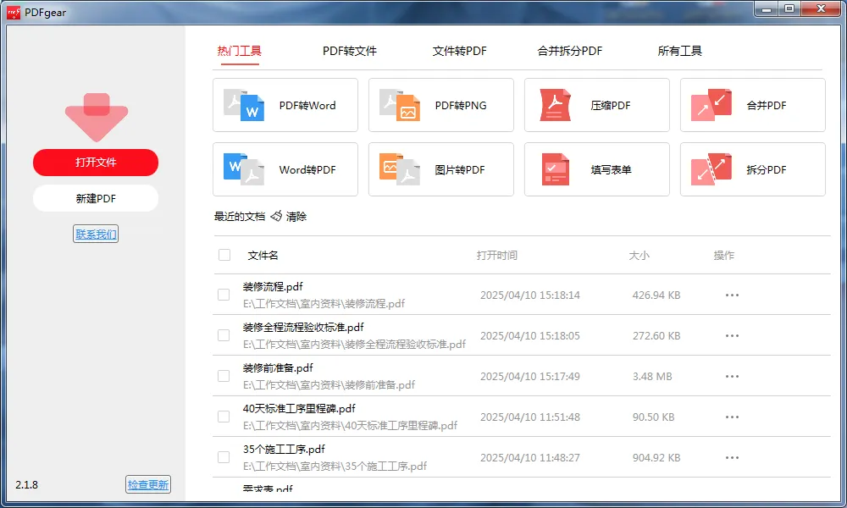Viewport: 847px width, 508px height.
Task: Open the PDF转文件 tab
Action: (x=350, y=52)
